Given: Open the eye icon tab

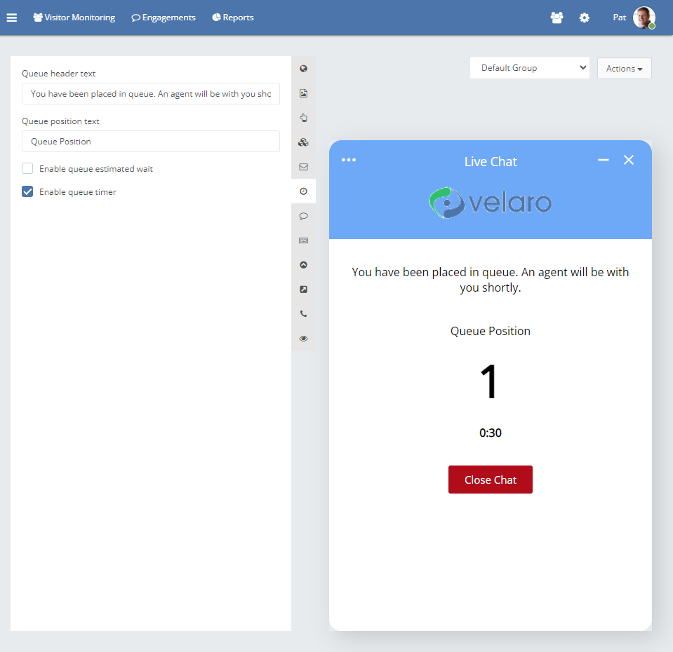Looking at the screenshot, I should click(303, 339).
